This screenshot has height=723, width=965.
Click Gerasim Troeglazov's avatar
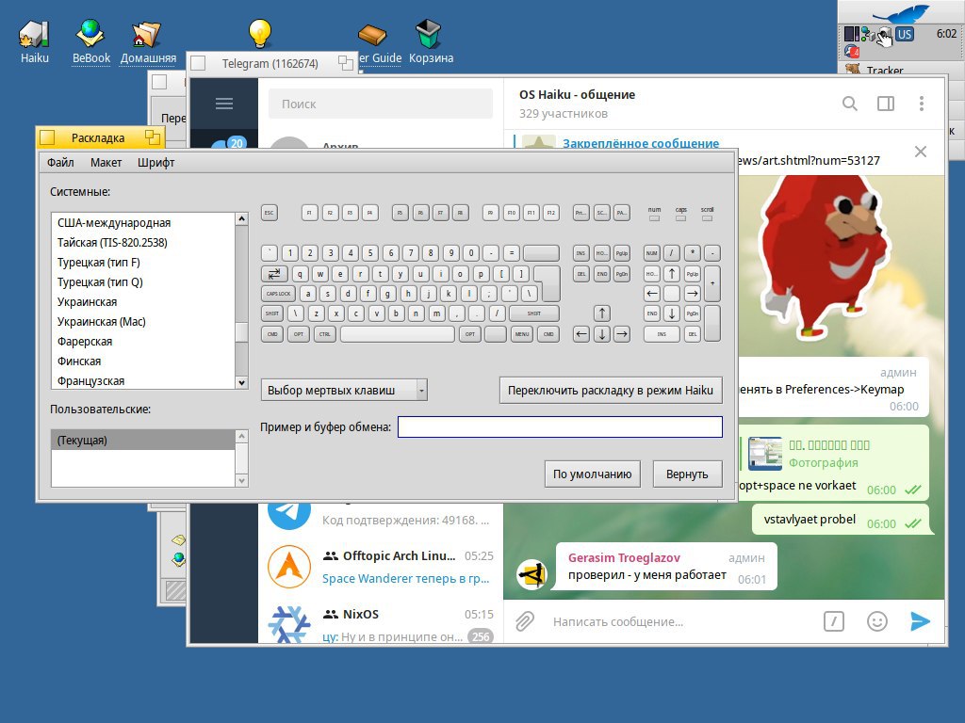(x=532, y=575)
